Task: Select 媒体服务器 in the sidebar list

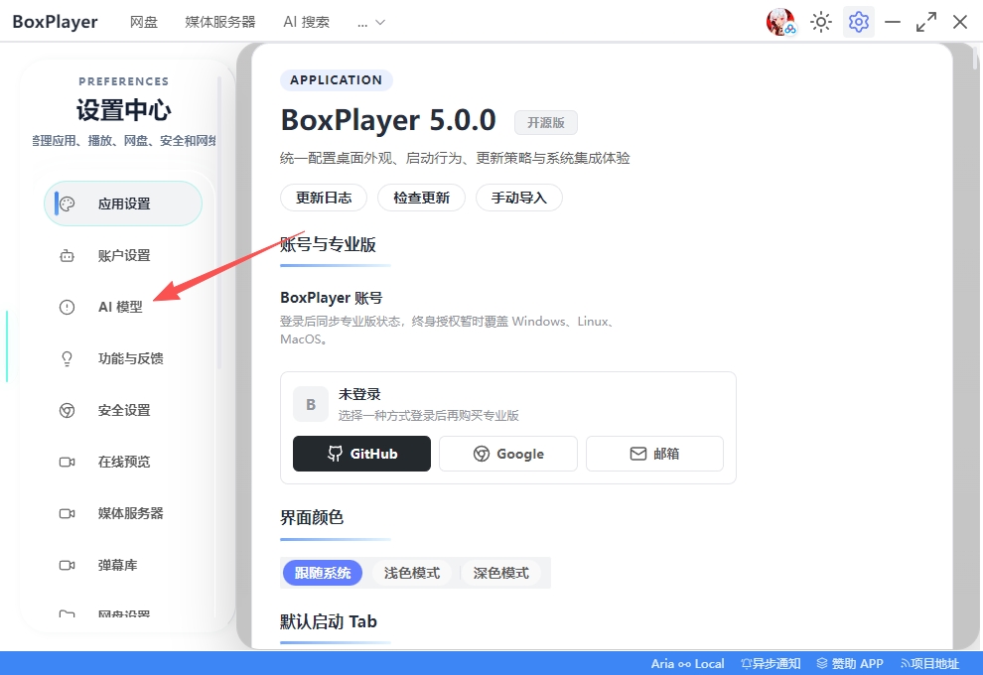Action: click(123, 513)
